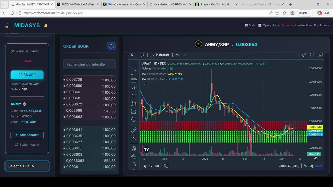
Task: Select the ruler measure tool
Action: [x=134, y=130]
